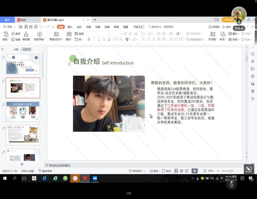Expand quick access toolbar customize arrow
Image resolution: width=257 pixels, height=199 pixels.
pyautogui.click(x=53, y=27)
